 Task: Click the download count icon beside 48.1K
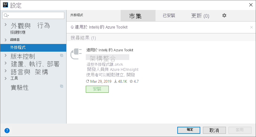point(116,81)
